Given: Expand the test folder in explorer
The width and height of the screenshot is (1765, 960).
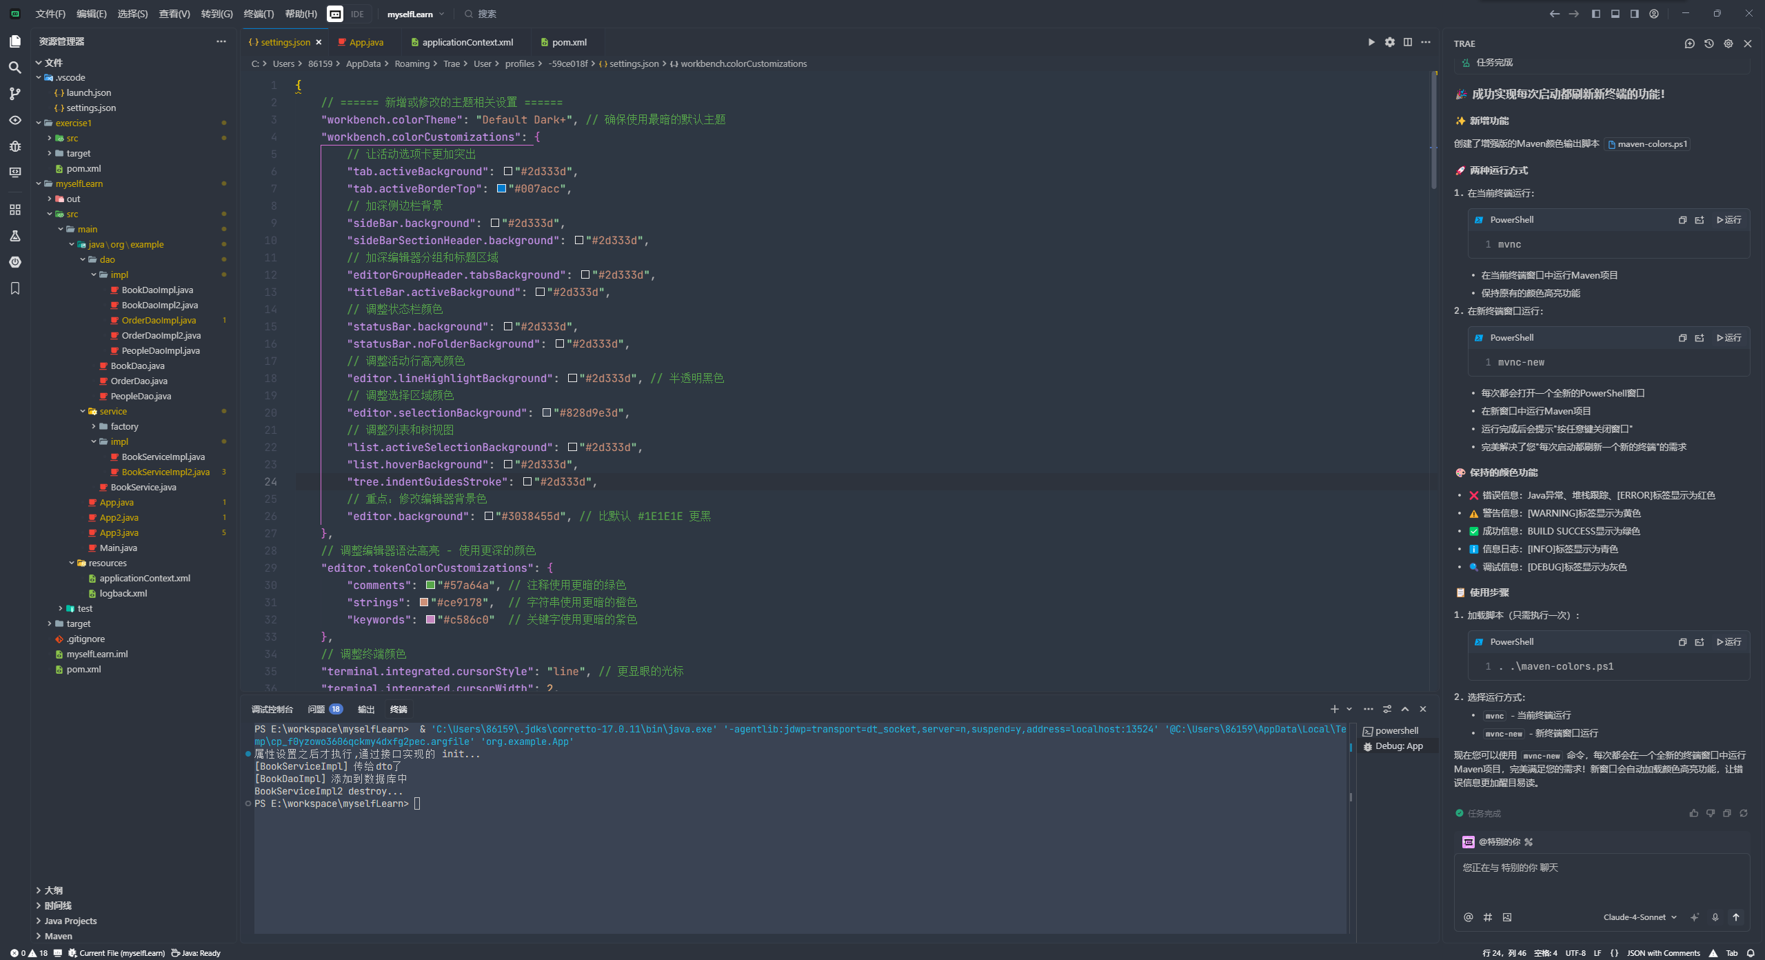Looking at the screenshot, I should point(84,608).
